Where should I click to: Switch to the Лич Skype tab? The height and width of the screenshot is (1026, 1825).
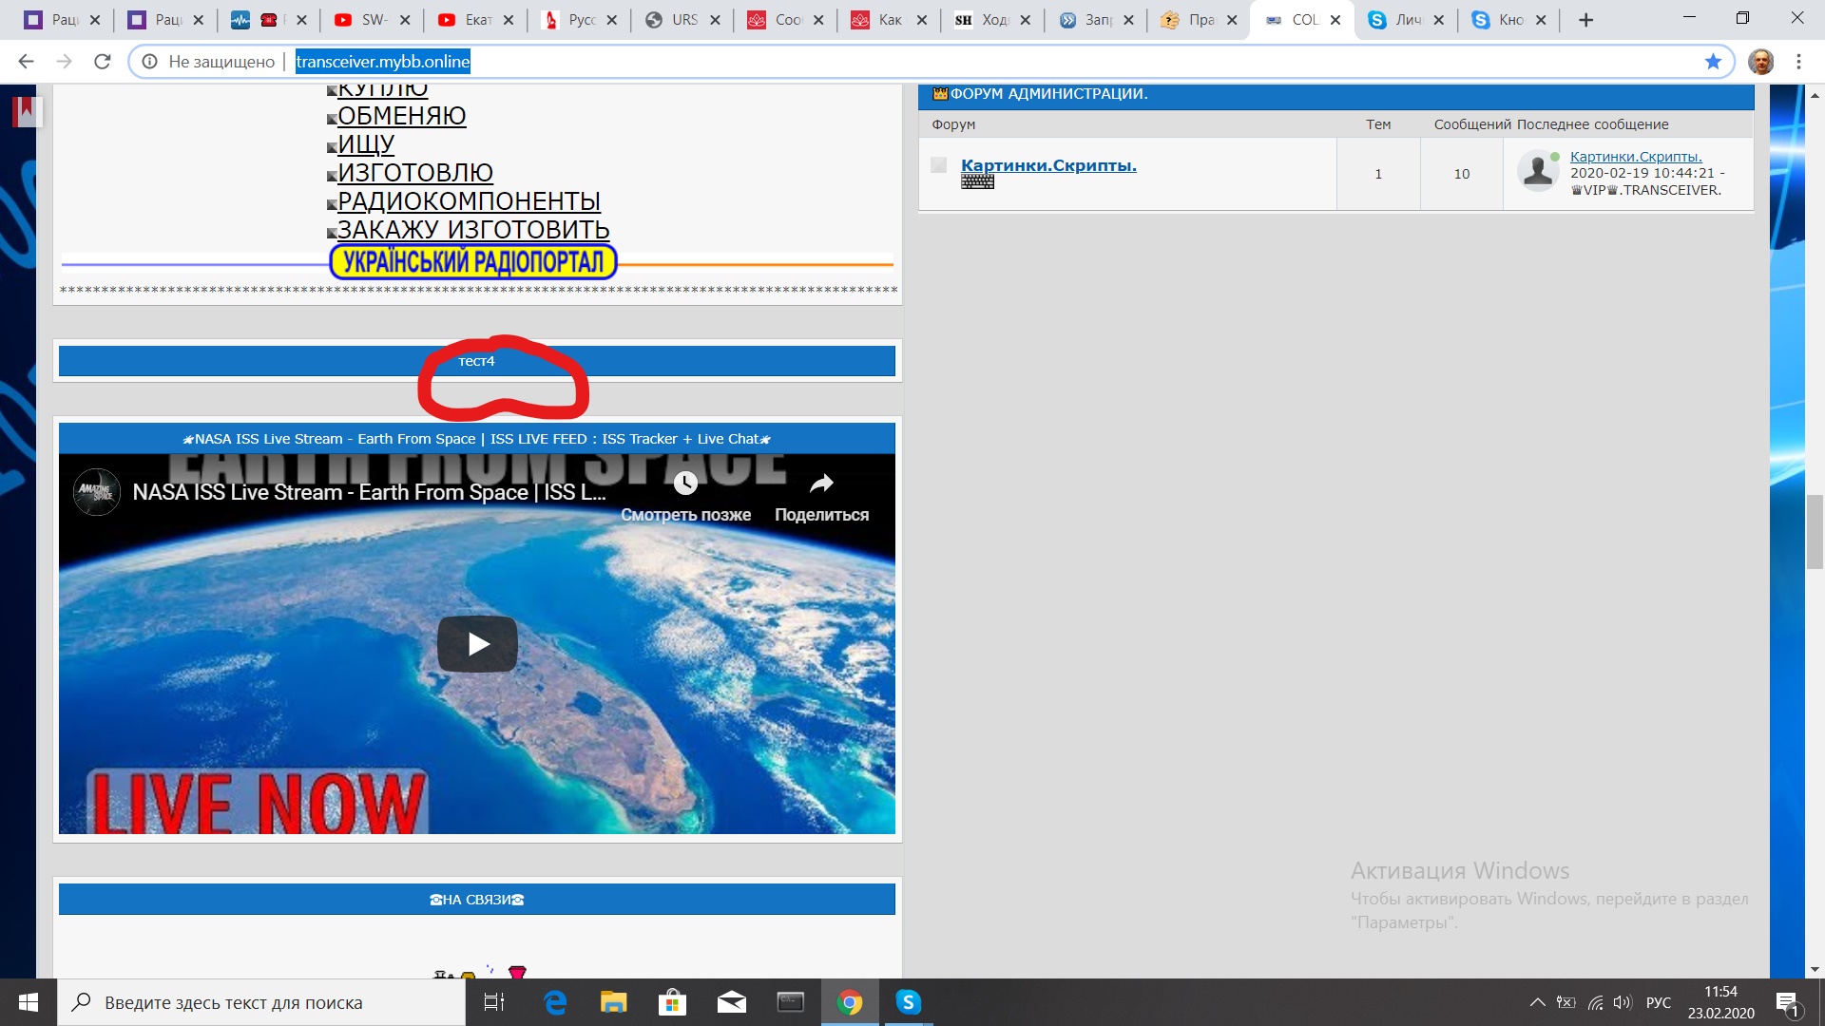pyautogui.click(x=1406, y=20)
